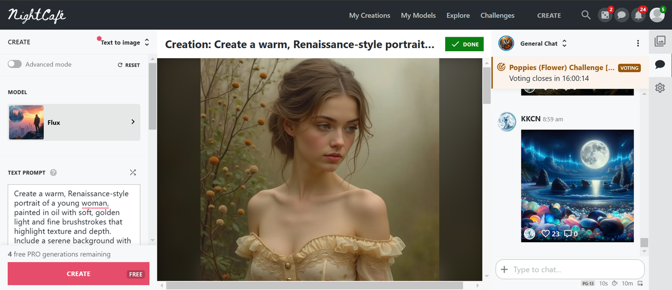
Task: Open the messages speech bubble in the top bar
Action: coord(622,15)
